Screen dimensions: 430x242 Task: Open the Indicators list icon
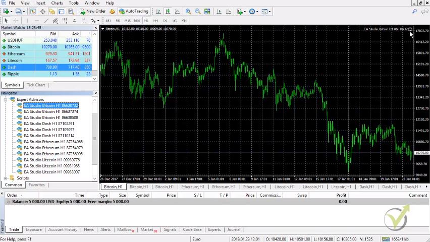pyautogui.click(x=240, y=12)
